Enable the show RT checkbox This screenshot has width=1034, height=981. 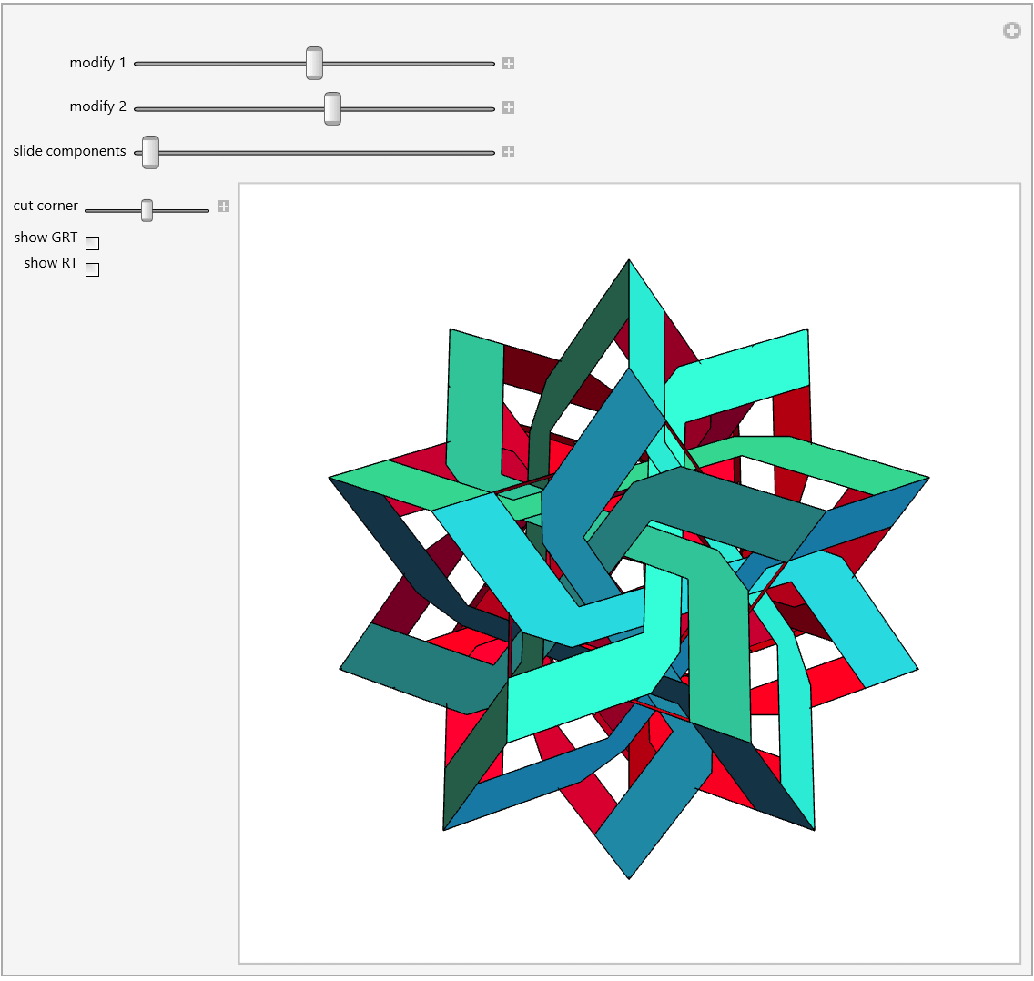pyautogui.click(x=92, y=269)
